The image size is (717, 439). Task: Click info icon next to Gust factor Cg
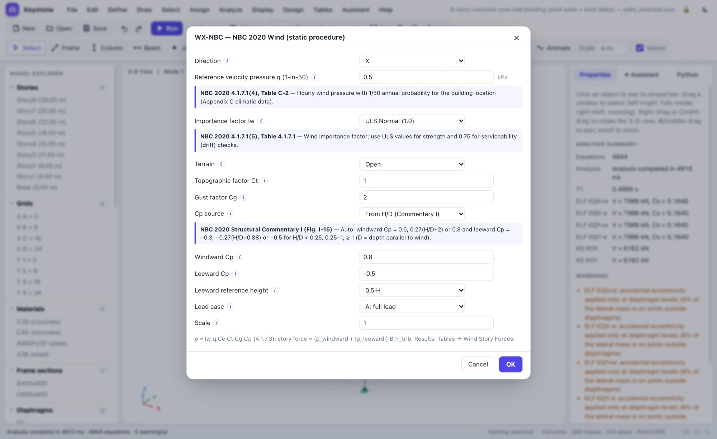pyautogui.click(x=243, y=197)
